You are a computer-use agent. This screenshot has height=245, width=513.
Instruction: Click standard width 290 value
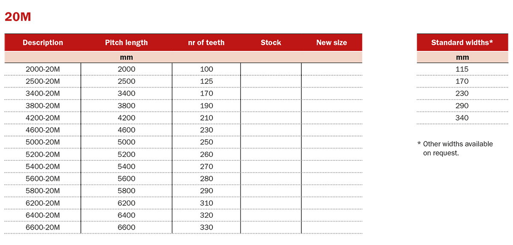click(462, 106)
